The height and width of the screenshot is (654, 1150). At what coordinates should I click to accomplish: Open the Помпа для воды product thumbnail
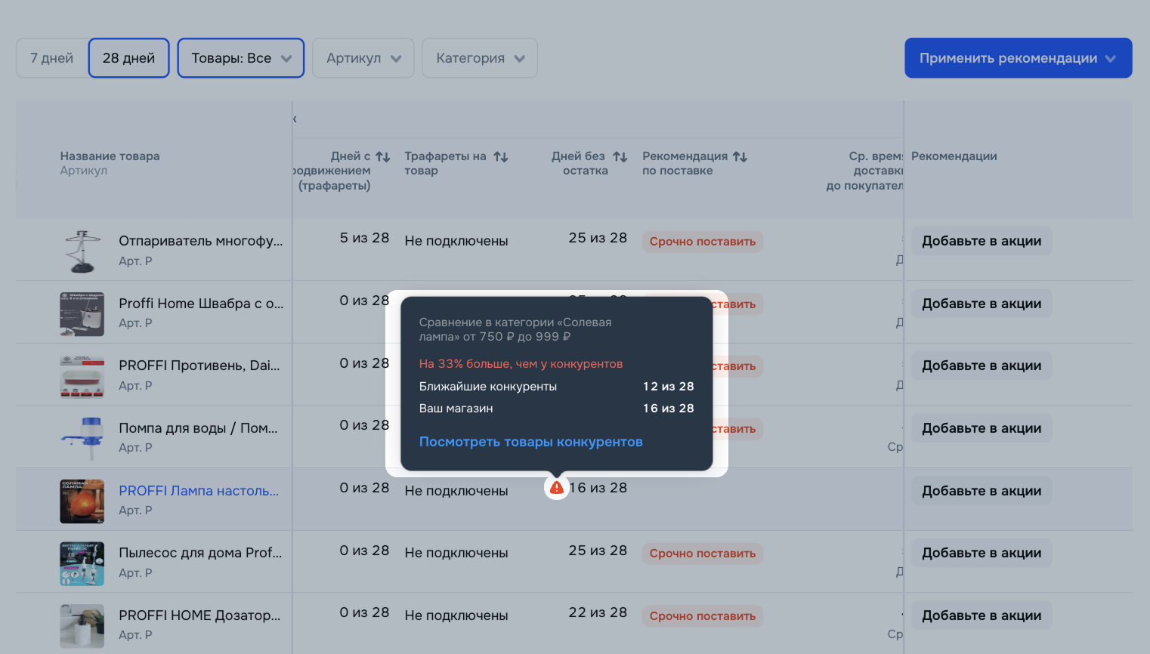[82, 439]
